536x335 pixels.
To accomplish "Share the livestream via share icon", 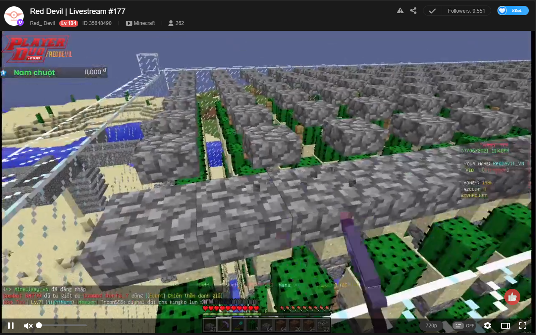I will [413, 11].
